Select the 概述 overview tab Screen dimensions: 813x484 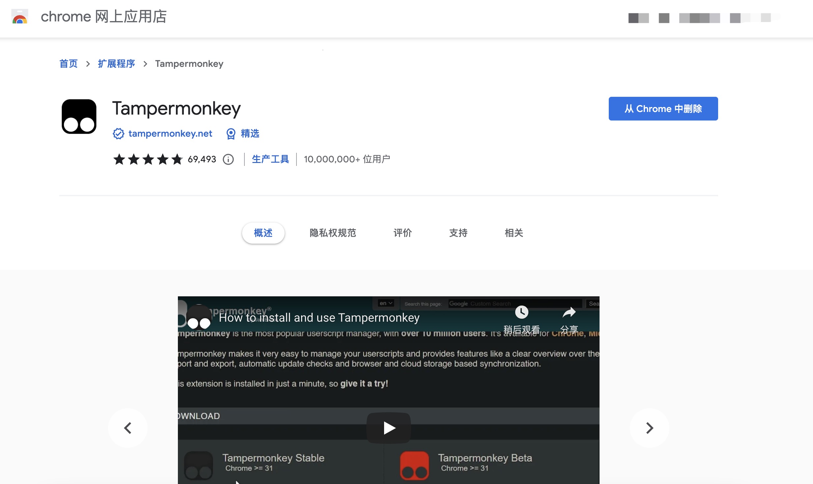(263, 233)
